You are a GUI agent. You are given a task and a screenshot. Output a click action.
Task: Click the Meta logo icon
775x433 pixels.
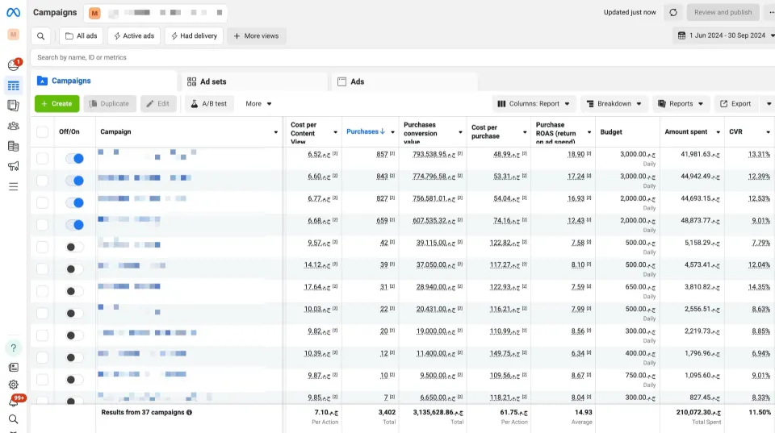pos(14,12)
